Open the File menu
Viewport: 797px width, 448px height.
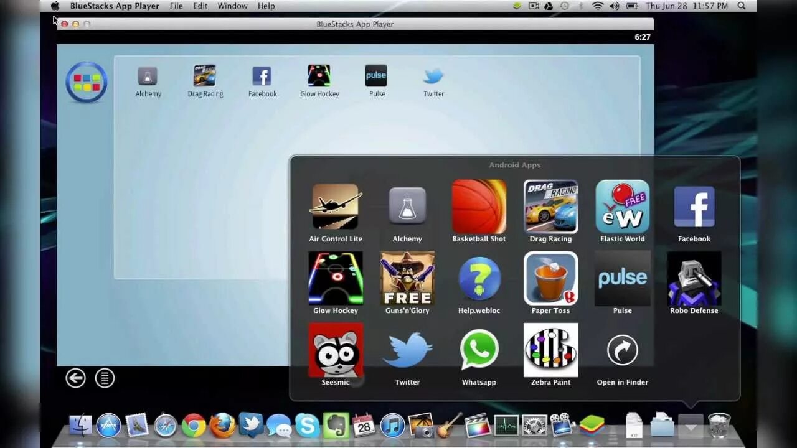tap(176, 6)
